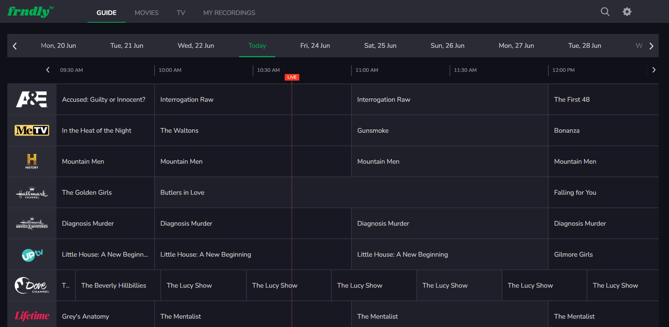The height and width of the screenshot is (327, 669).
Task: Click the Lifetime channel logo
Action: click(x=32, y=316)
